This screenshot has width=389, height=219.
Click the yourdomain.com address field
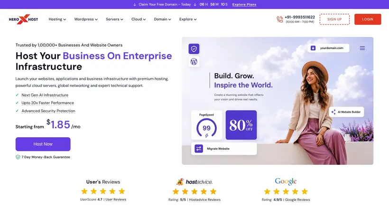(328, 48)
